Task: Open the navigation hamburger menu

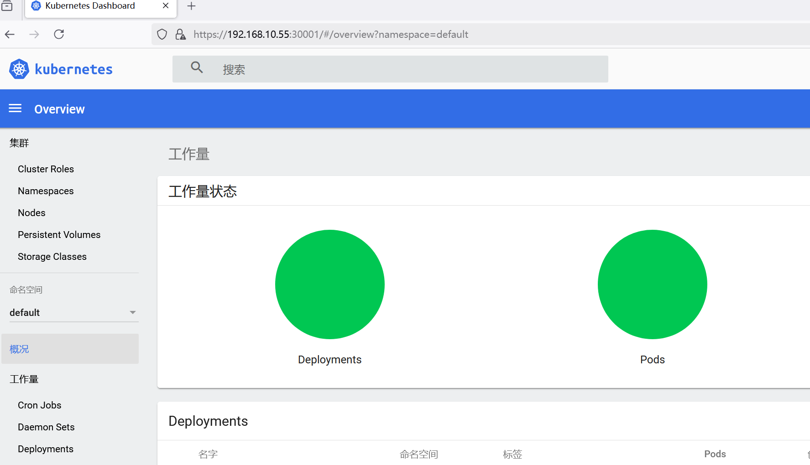Action: pyautogui.click(x=15, y=108)
